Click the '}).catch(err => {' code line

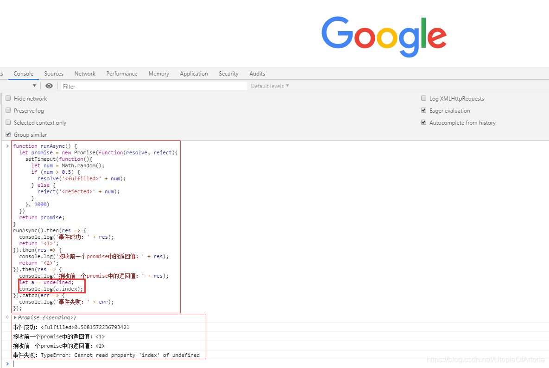point(39,296)
